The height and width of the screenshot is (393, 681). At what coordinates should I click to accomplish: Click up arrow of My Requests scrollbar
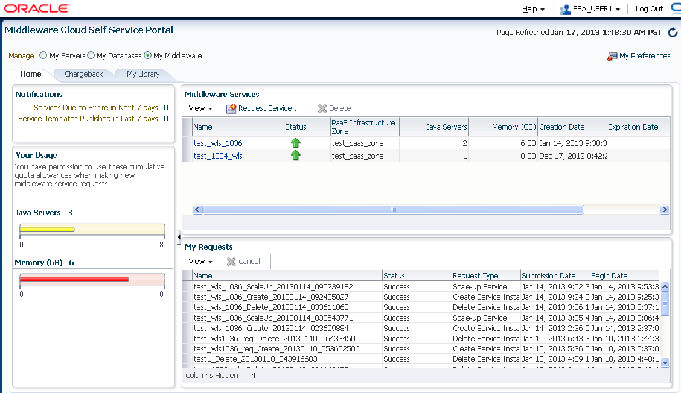(665, 287)
